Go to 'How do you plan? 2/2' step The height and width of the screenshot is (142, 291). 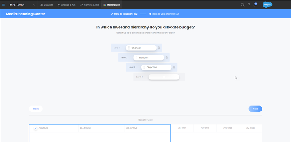click(x=124, y=14)
